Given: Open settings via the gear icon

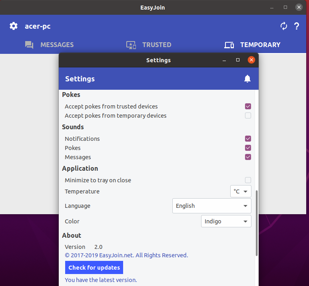Looking at the screenshot, I should 14,26.
